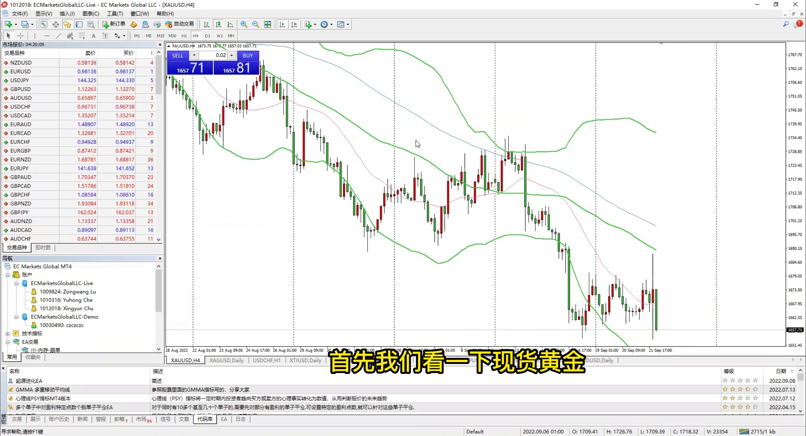Open the 图表(C) menu

pos(90,14)
